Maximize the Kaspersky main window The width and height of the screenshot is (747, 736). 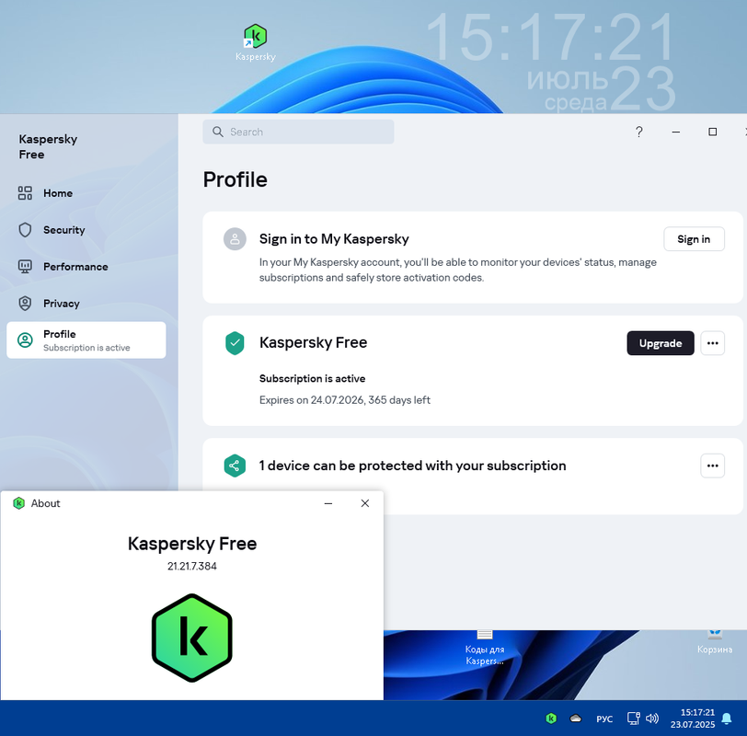(712, 132)
